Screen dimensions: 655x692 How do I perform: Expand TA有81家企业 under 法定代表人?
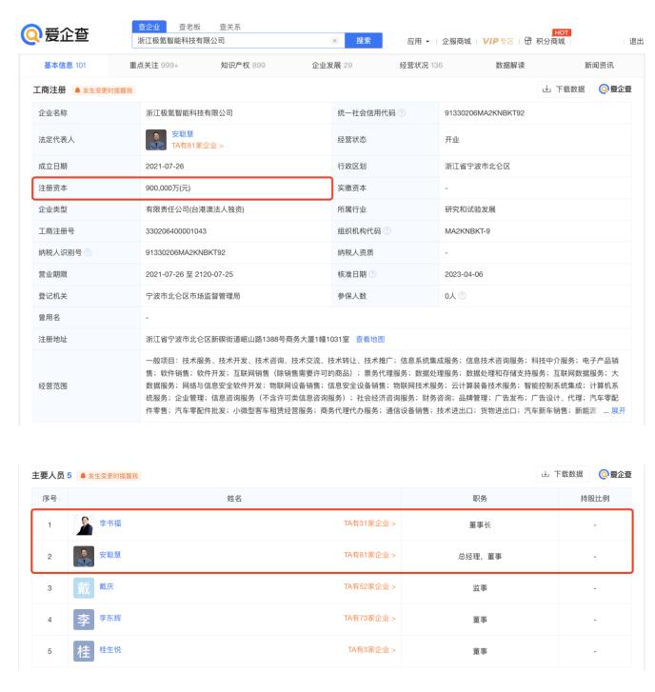pos(197,146)
